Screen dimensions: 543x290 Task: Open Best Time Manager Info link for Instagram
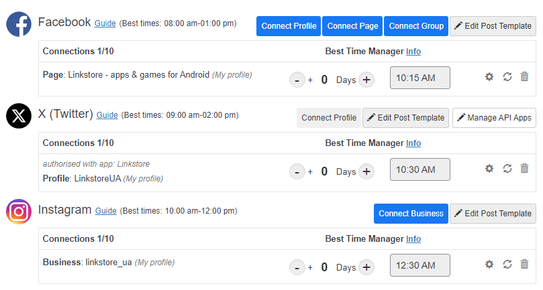[x=413, y=239]
